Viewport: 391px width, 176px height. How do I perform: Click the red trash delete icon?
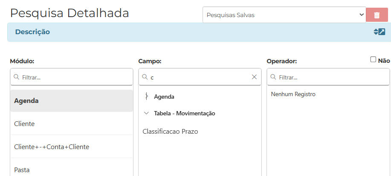click(377, 15)
